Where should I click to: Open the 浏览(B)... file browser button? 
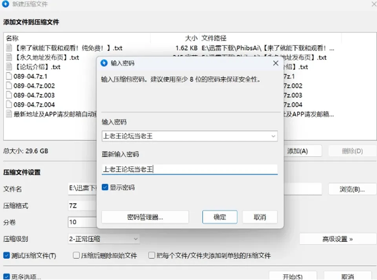[x=352, y=189]
